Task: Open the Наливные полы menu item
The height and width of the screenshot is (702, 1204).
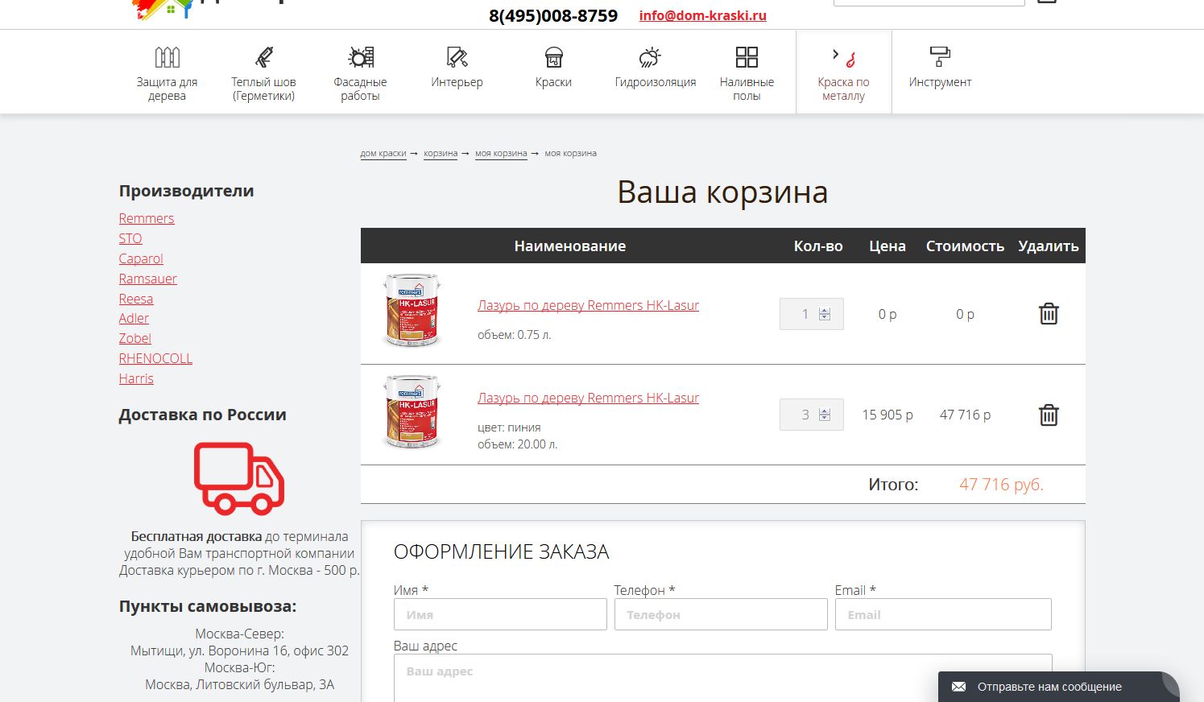Action: point(747,72)
